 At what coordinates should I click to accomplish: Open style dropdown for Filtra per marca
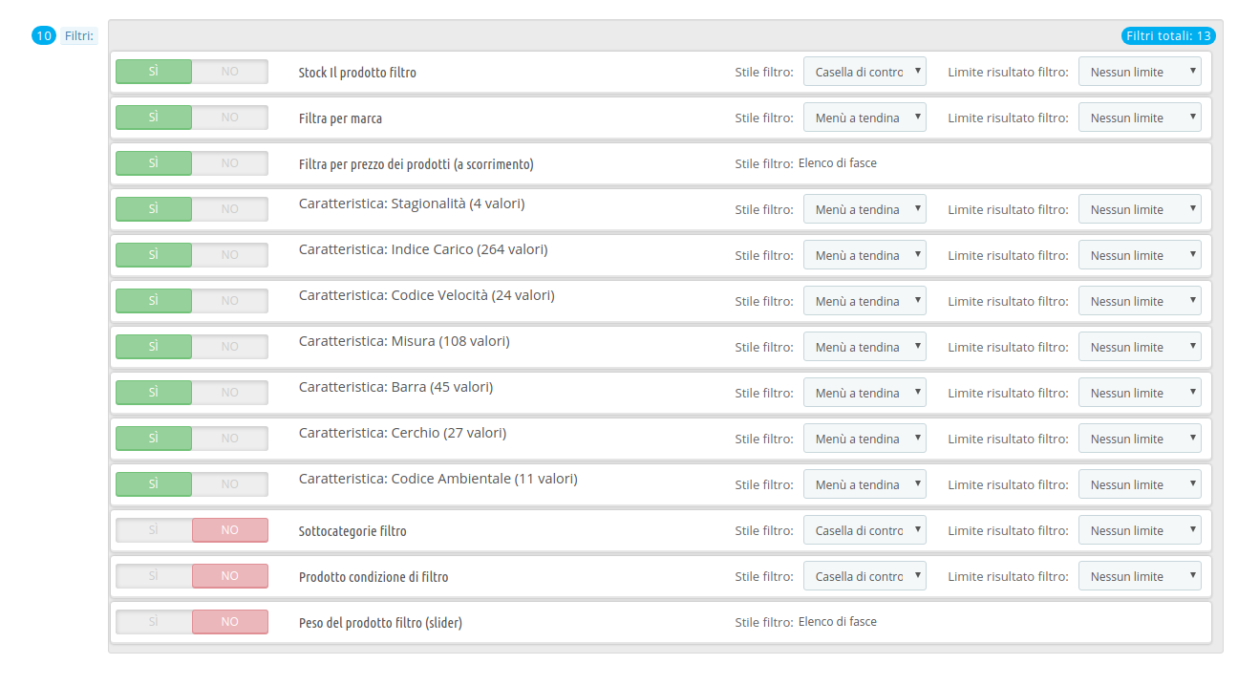click(x=864, y=118)
